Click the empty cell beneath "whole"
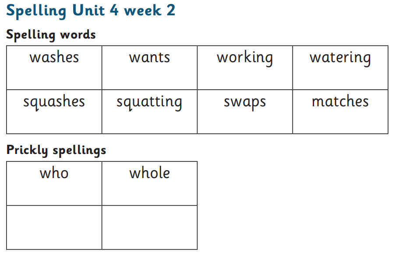Image resolution: width=399 pixels, height=262 pixels. click(x=149, y=227)
